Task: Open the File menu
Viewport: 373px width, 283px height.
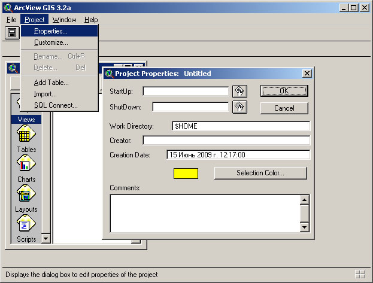Action: coord(11,20)
